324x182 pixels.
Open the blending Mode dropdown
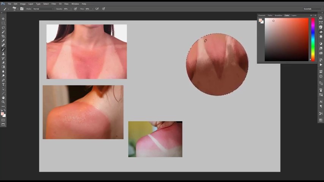point(43,9)
